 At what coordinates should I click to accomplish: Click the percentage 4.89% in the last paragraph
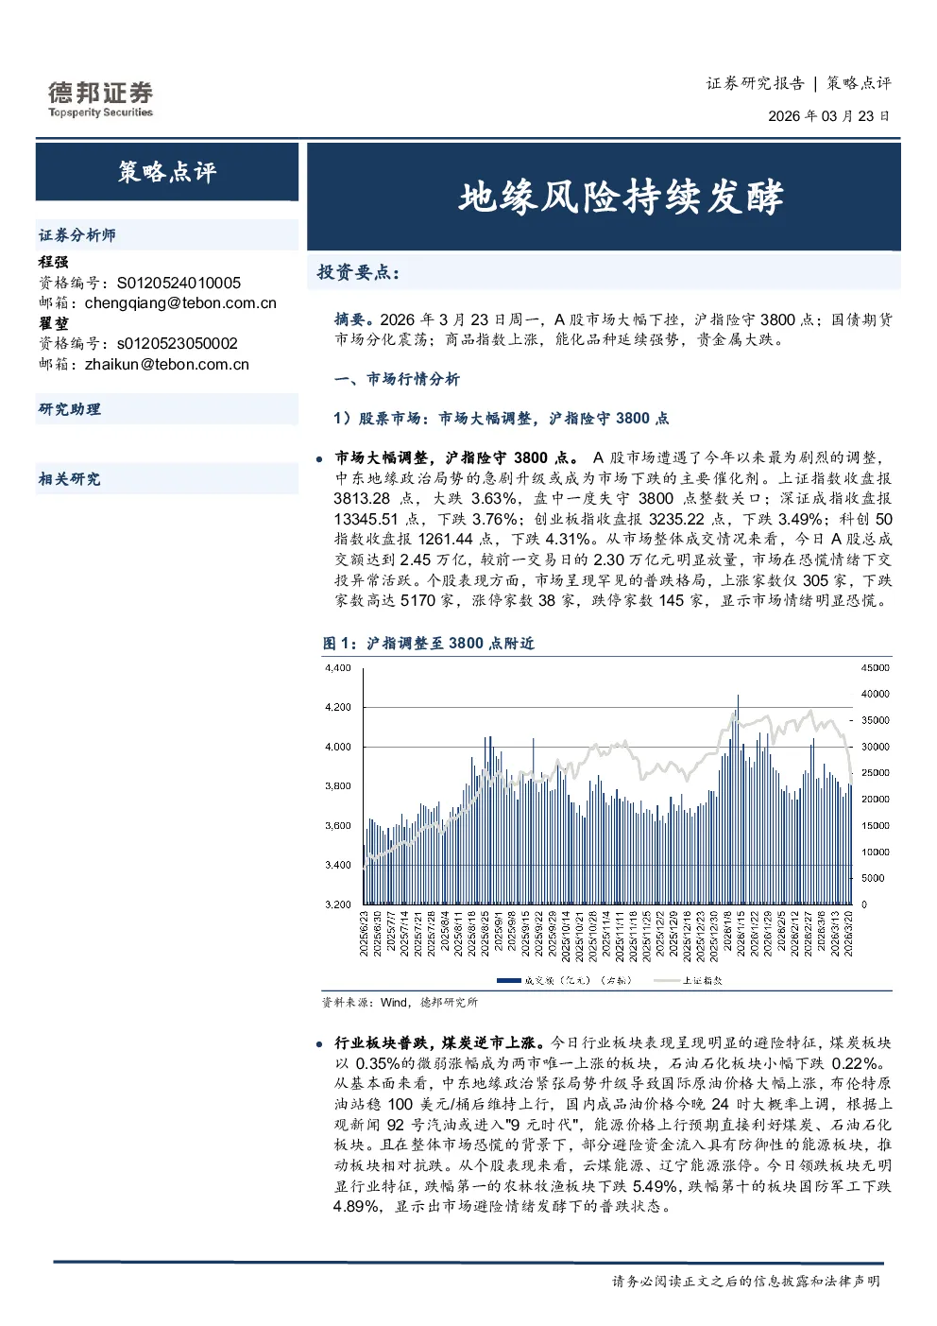coord(357,1207)
